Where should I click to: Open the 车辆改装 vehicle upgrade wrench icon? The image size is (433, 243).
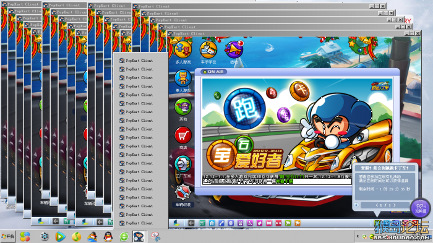coord(183,192)
